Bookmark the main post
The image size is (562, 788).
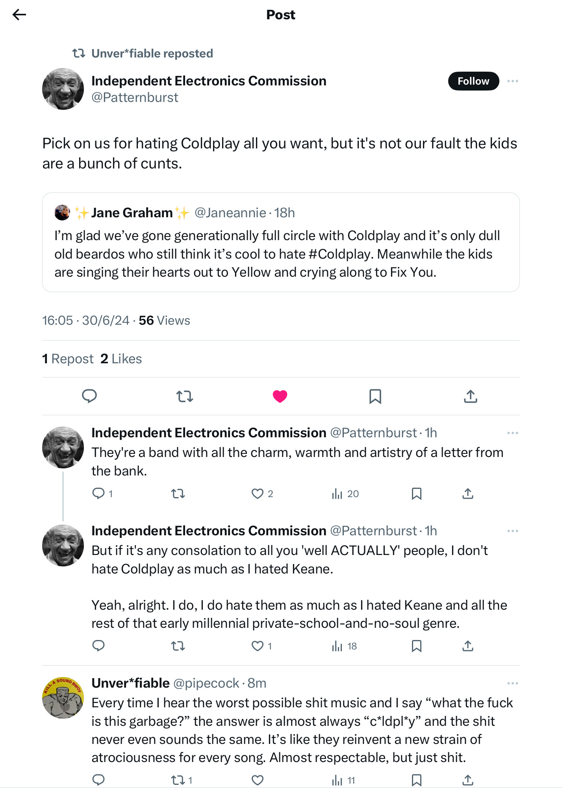click(x=375, y=396)
